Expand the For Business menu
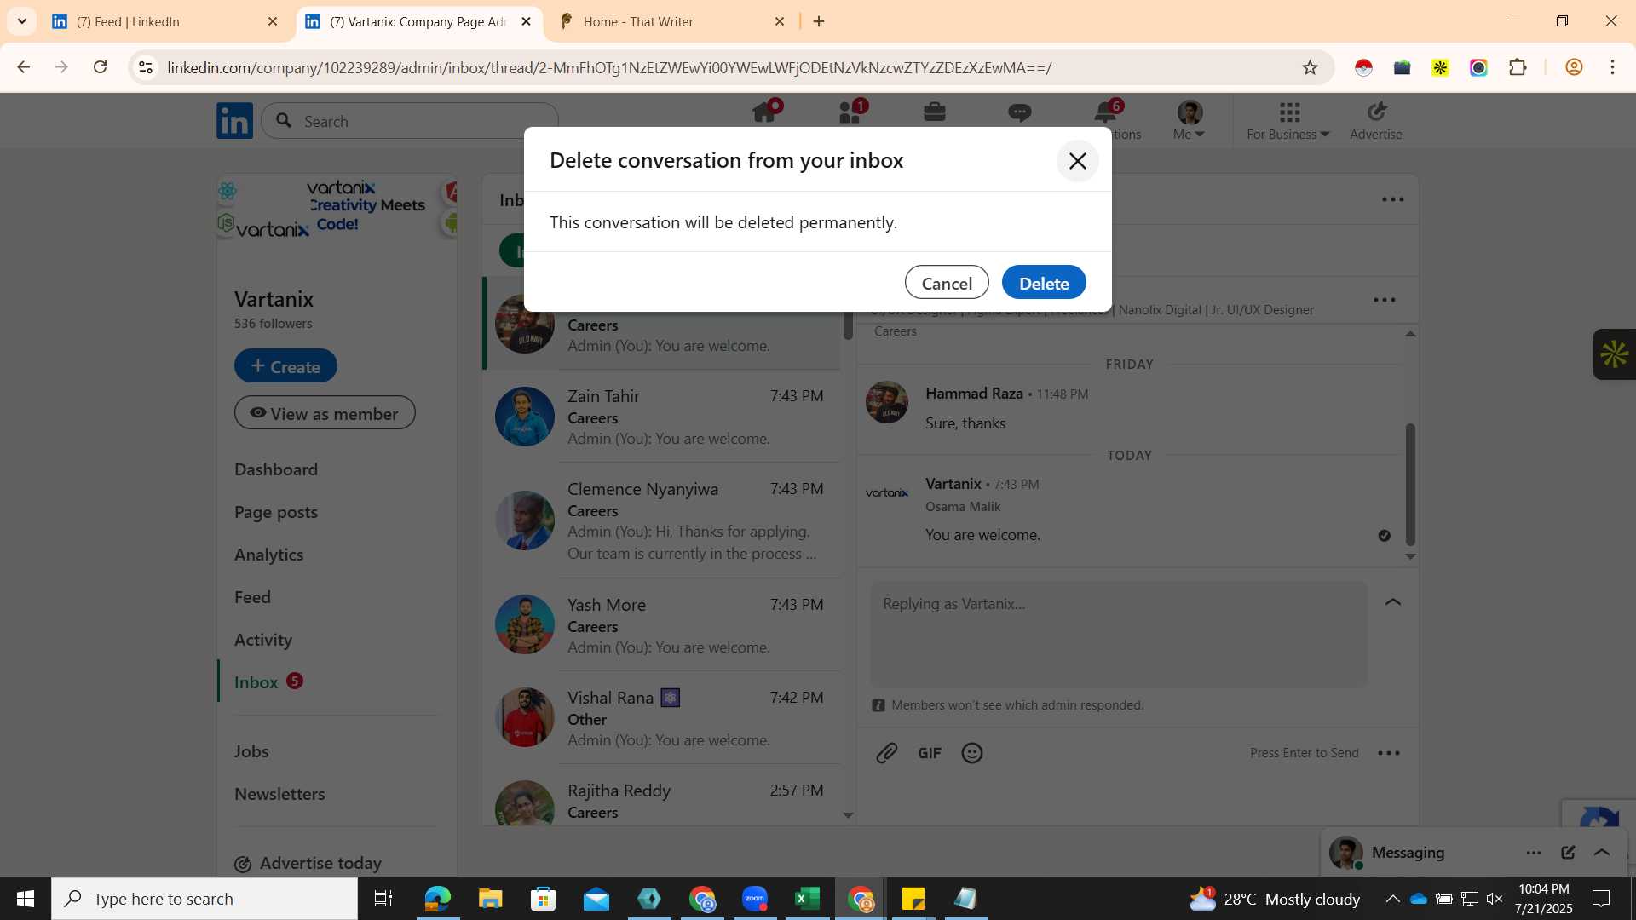Image resolution: width=1636 pixels, height=920 pixels. point(1287,120)
